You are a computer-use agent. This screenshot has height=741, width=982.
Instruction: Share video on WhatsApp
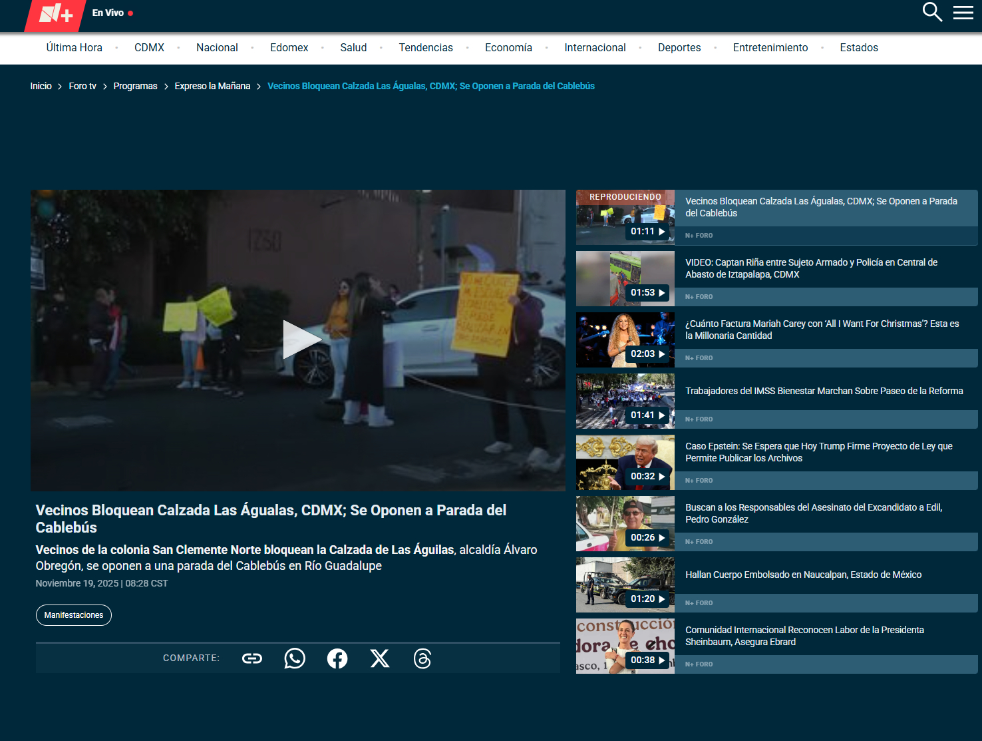(295, 658)
